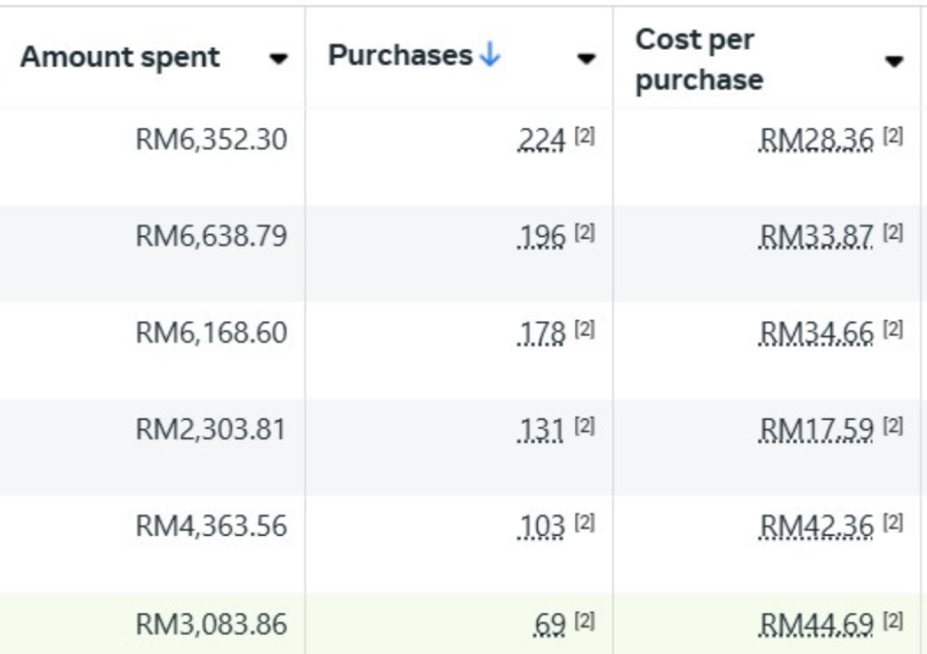Click the [2] footnote beside RM44.69

894,621
